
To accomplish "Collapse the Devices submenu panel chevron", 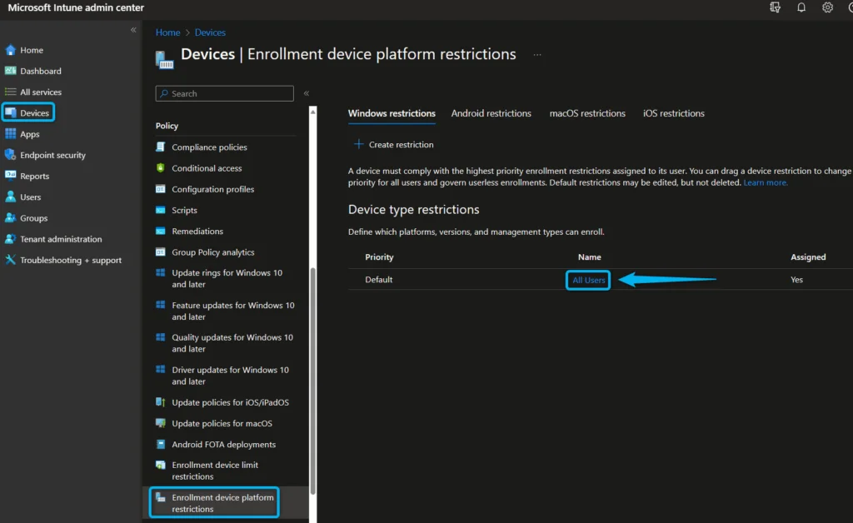I will 307,94.
